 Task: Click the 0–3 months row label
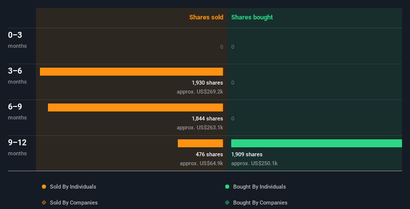click(17, 40)
